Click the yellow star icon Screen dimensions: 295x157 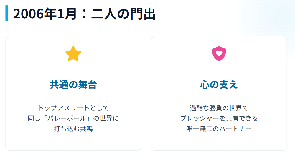coord(73,54)
